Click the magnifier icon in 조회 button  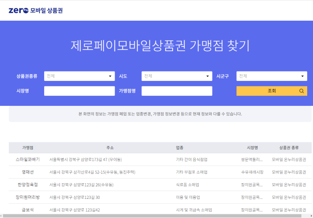tap(301, 91)
